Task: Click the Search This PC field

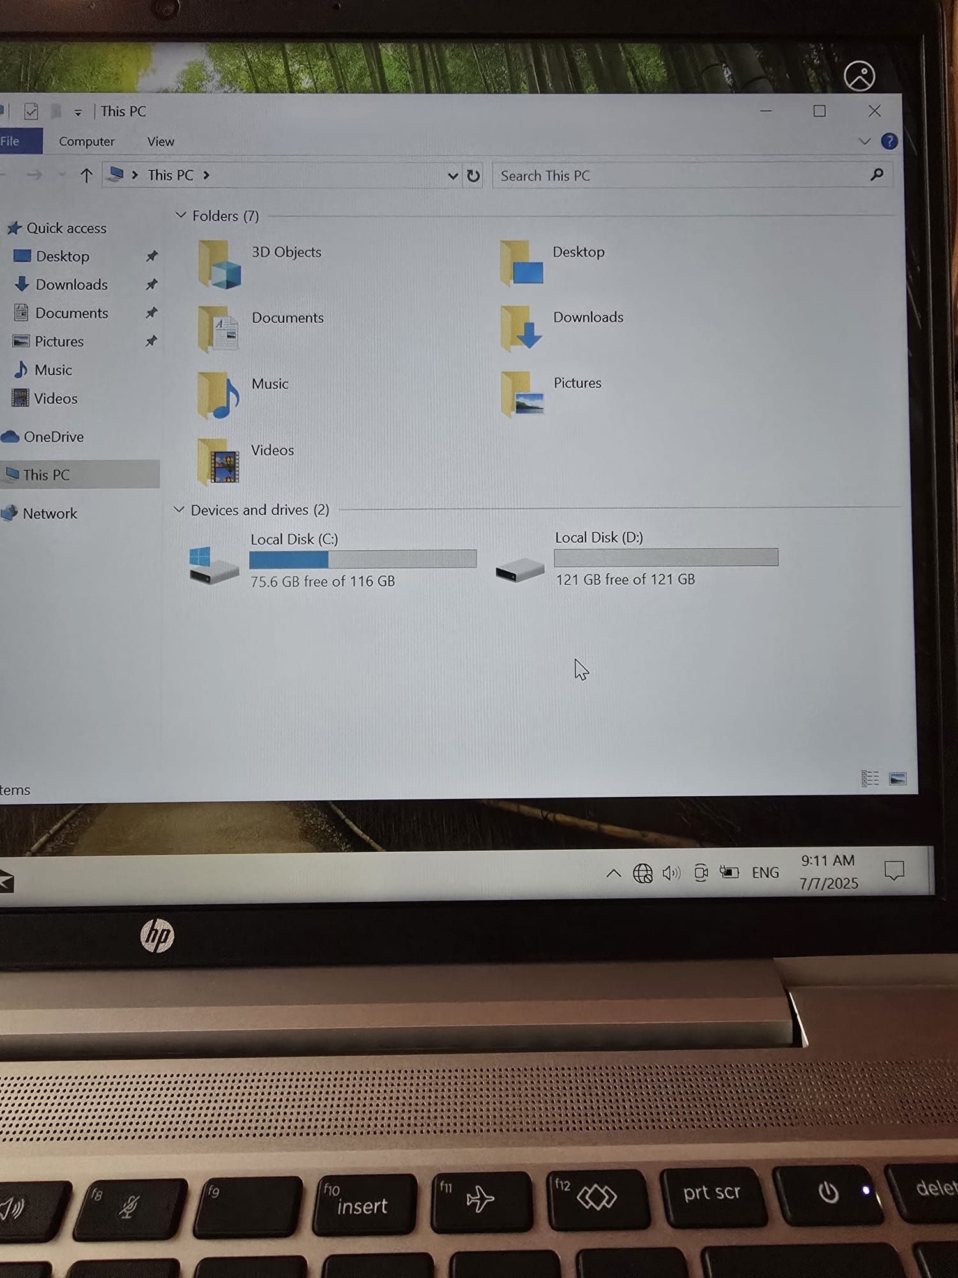Action: coord(692,176)
